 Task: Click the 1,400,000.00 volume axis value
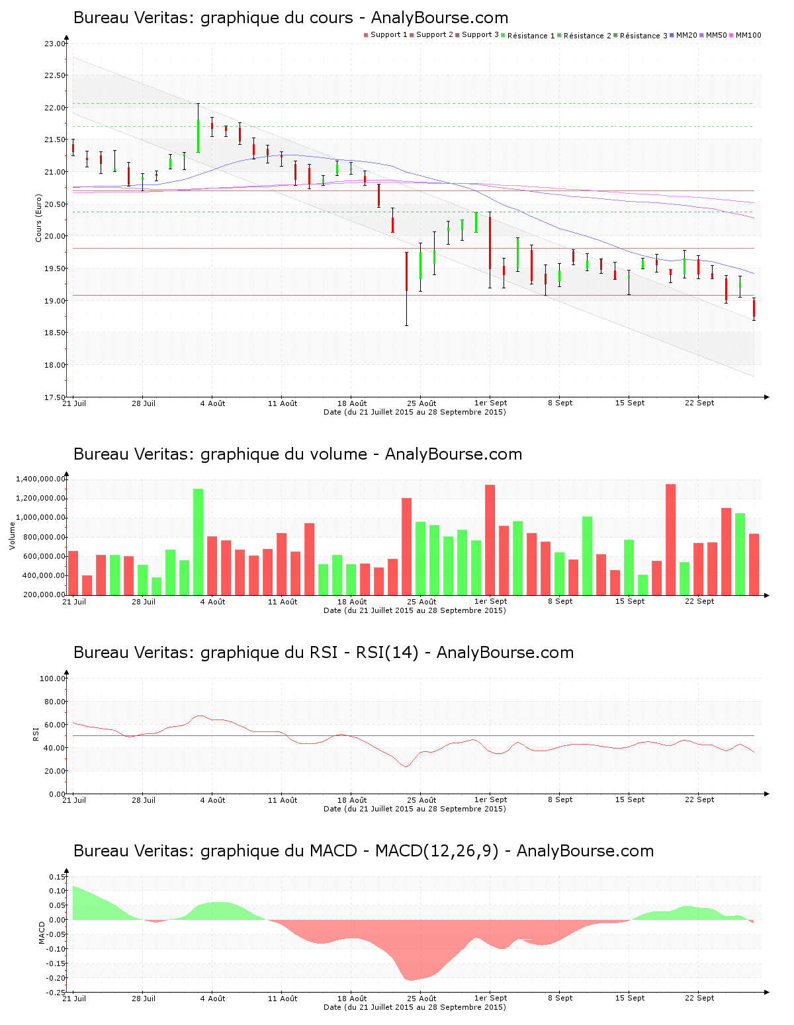[x=41, y=479]
